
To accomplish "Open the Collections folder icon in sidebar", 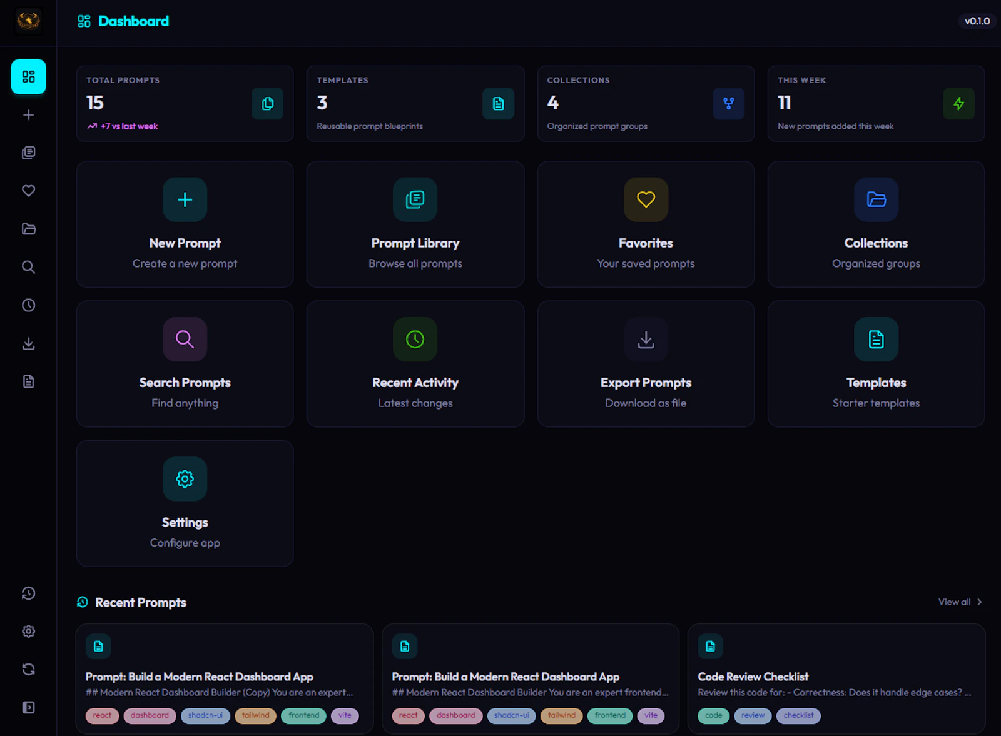I will coord(28,229).
